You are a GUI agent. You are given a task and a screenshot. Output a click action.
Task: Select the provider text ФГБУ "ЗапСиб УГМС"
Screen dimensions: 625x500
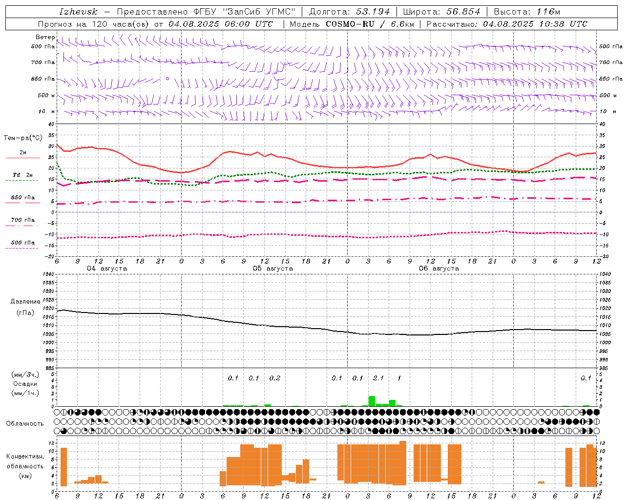pos(245,12)
